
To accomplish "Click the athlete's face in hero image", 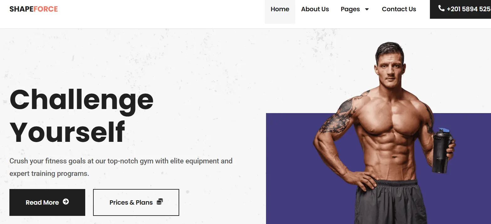I will [389, 70].
